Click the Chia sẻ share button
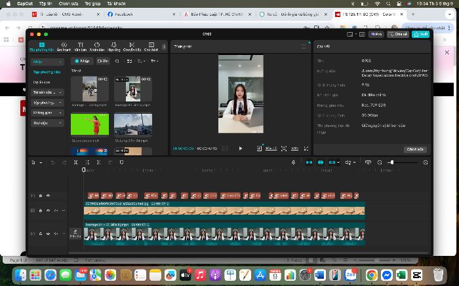Screen dimensions: 459x286 [x=398, y=34]
